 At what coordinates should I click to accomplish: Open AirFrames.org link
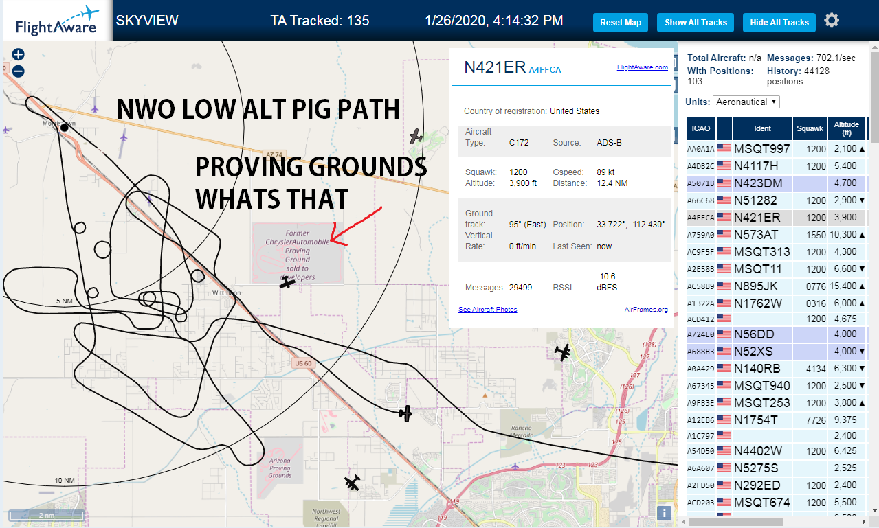646,310
